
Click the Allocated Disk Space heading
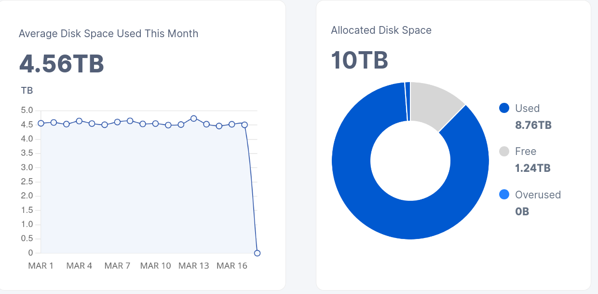[381, 30]
